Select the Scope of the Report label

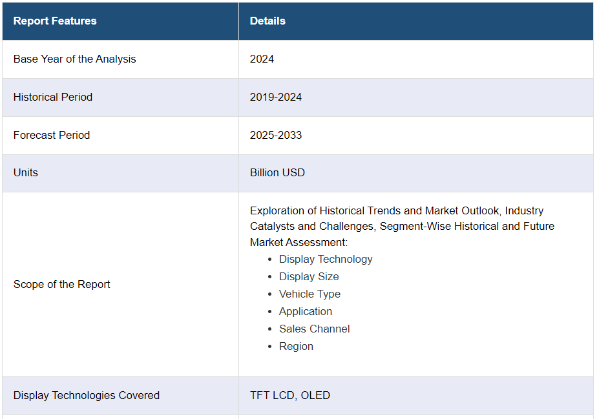coord(62,284)
